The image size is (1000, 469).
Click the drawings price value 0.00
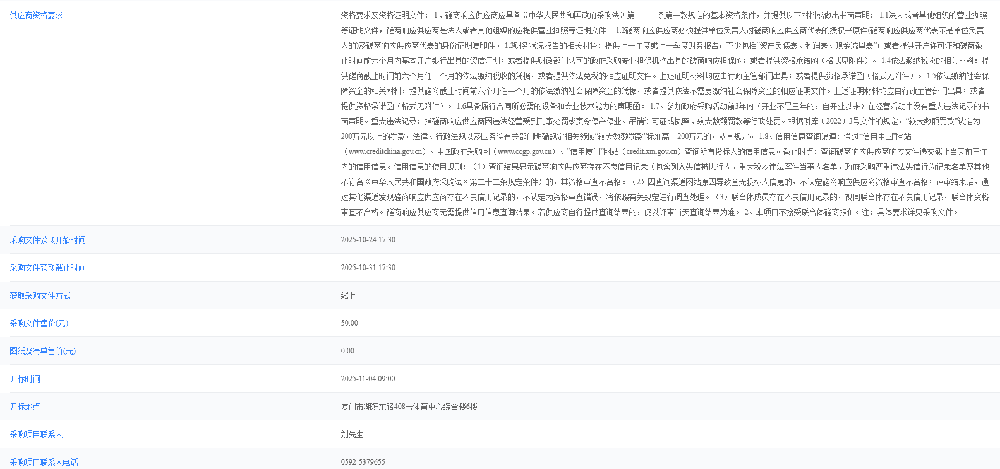tap(347, 351)
